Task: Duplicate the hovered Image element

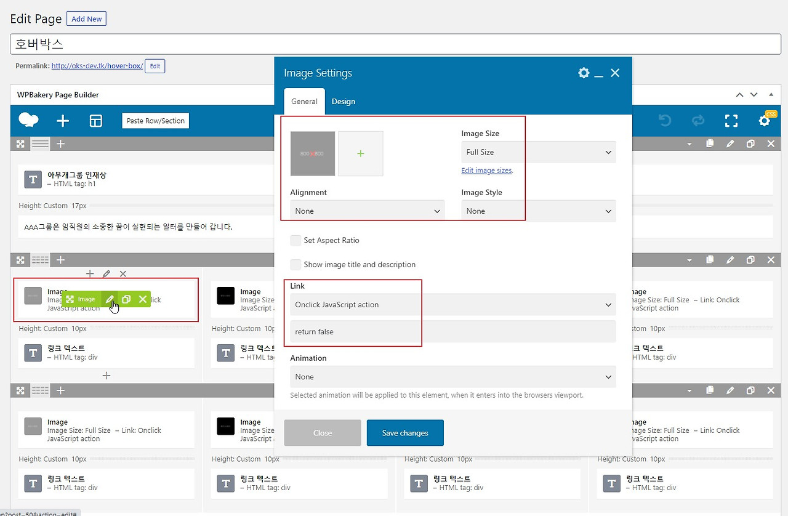Action: [x=126, y=299]
